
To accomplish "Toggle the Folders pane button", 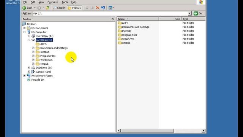I will coord(74,8).
